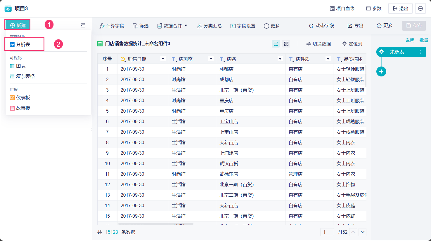This screenshot has height=241, width=431.
Task: Switch to grid card view icon
Action: coord(286,44)
